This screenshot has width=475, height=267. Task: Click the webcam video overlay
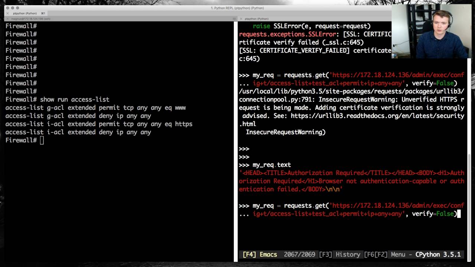click(x=431, y=32)
